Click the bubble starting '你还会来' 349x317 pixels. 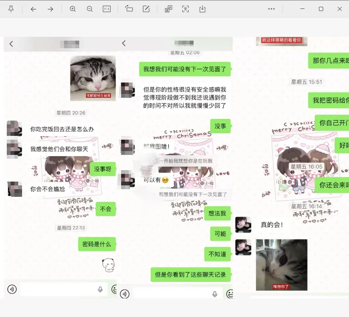[x=332, y=185]
